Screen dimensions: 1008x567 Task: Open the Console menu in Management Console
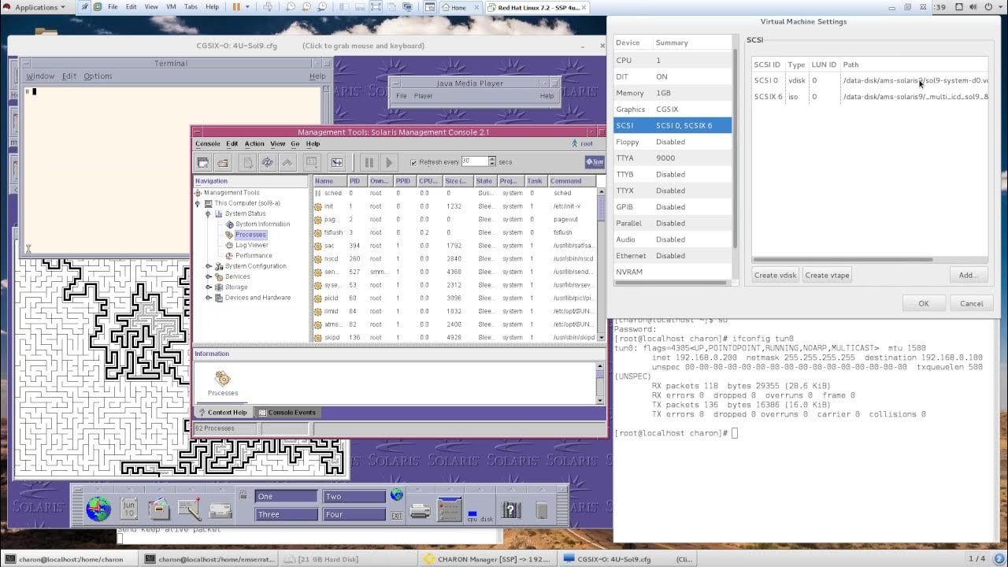[208, 144]
